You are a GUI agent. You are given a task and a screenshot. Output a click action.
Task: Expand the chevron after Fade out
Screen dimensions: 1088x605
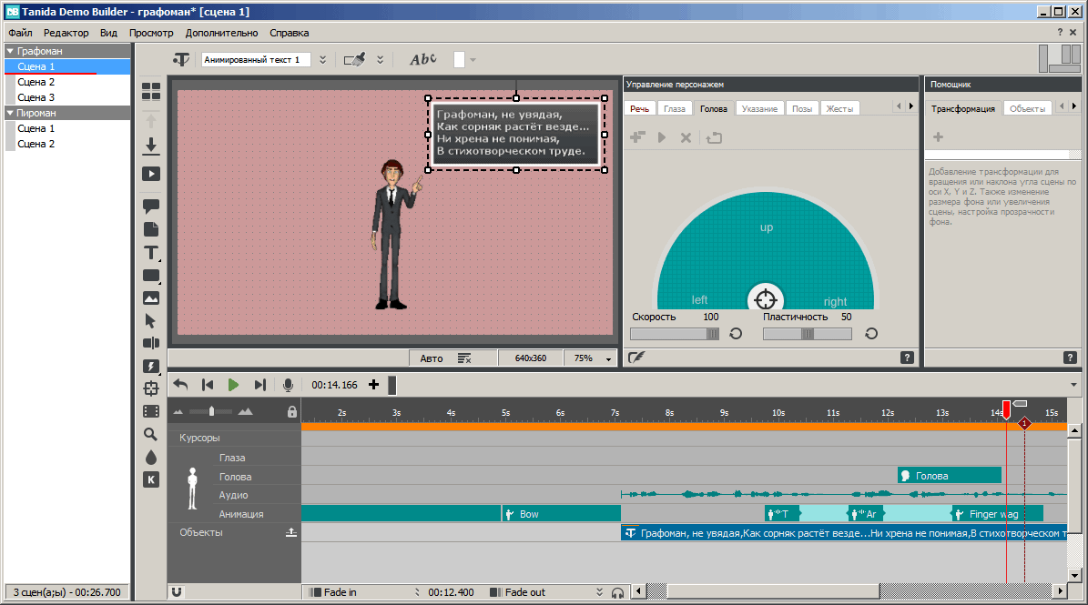coord(599,592)
